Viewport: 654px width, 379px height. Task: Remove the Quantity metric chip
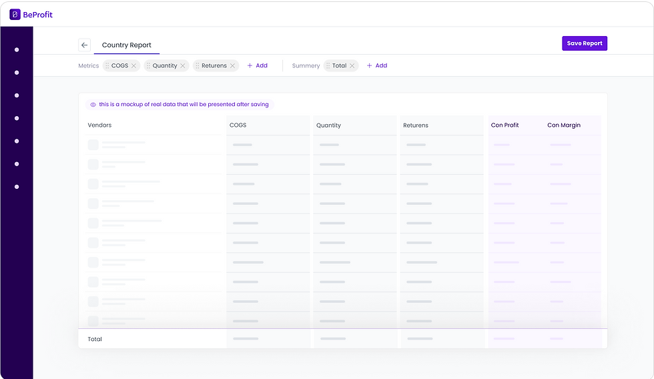183,66
